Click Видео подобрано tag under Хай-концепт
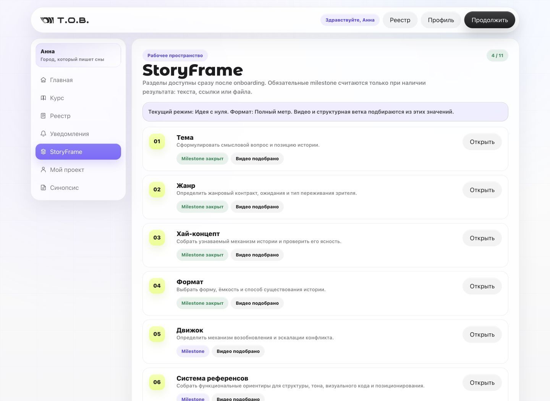Image resolution: width=550 pixels, height=401 pixels. pyautogui.click(x=257, y=255)
